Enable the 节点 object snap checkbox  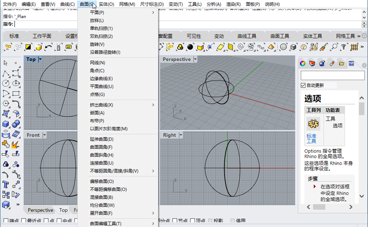pos(175,221)
